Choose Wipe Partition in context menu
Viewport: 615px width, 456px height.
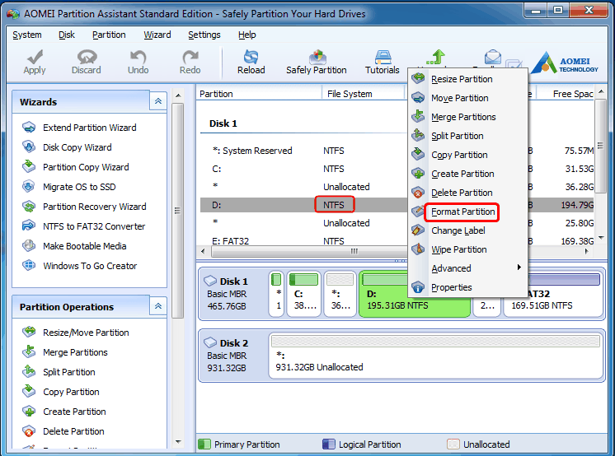click(x=467, y=249)
